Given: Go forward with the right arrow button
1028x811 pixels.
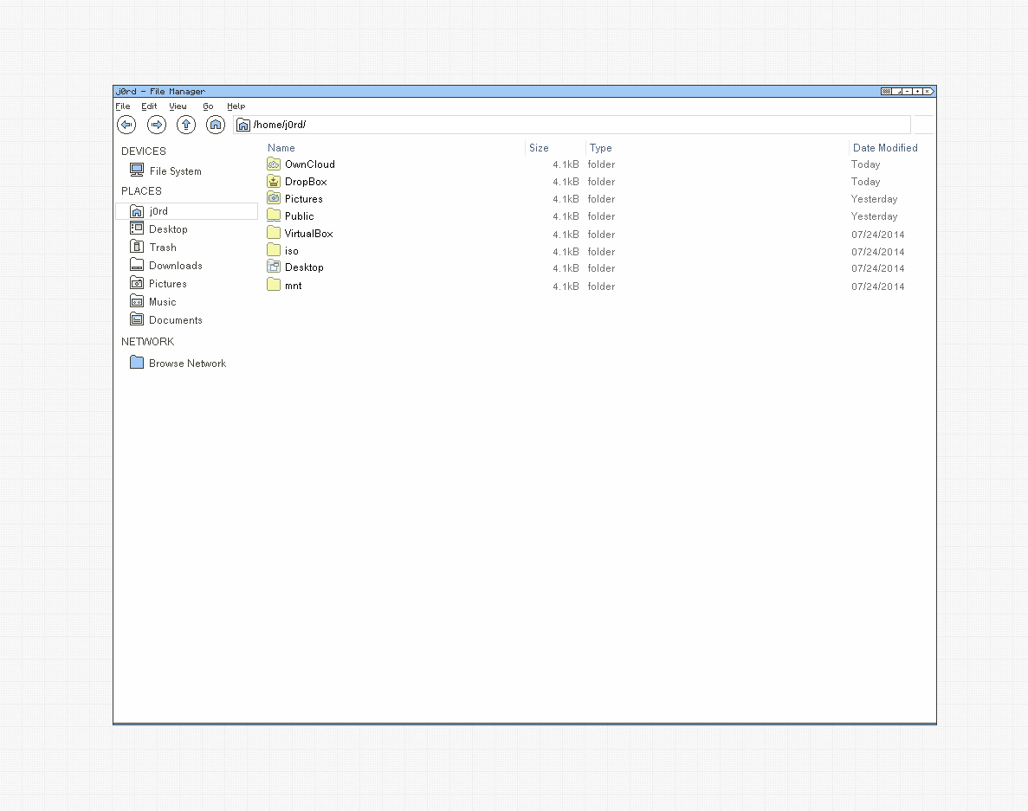Looking at the screenshot, I should click(x=156, y=125).
